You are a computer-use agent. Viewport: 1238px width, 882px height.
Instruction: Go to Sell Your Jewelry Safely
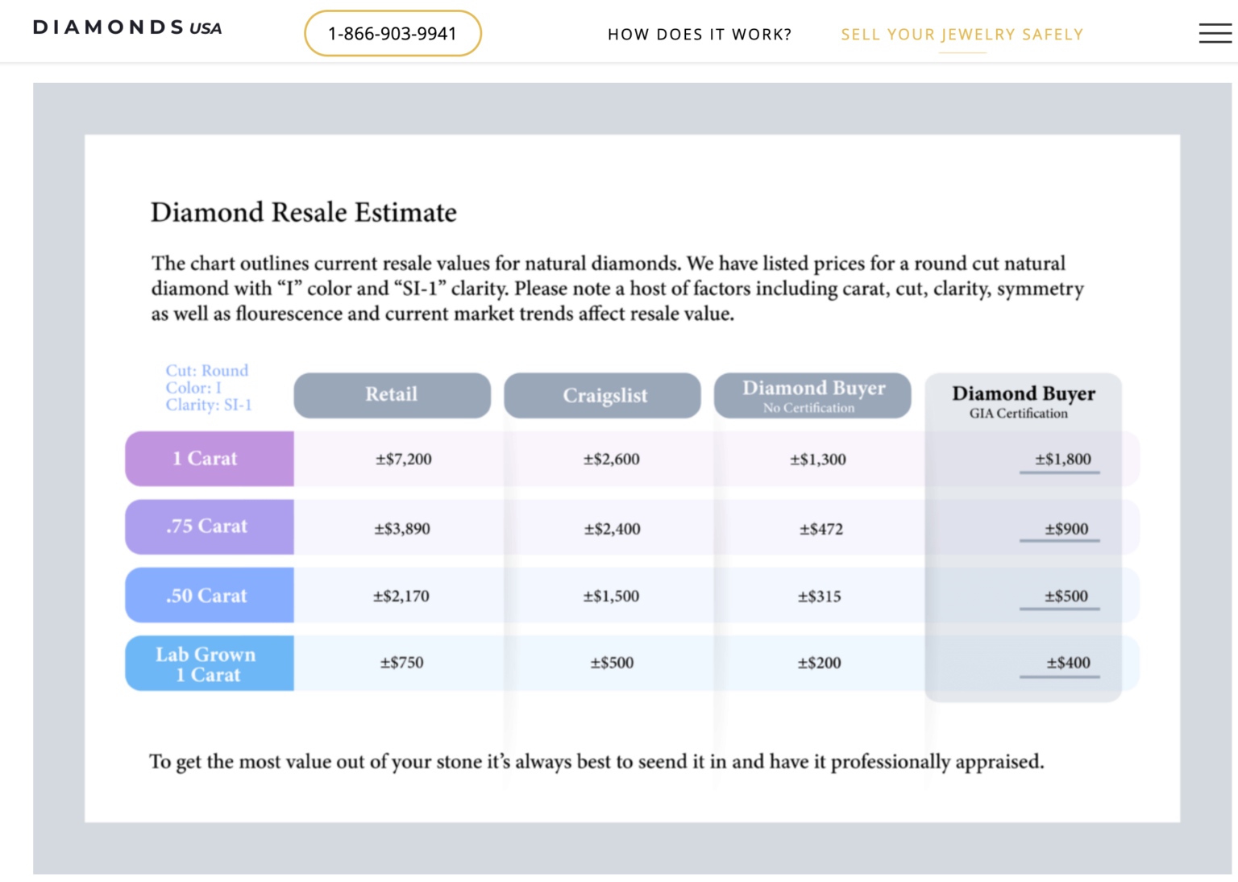[962, 35]
